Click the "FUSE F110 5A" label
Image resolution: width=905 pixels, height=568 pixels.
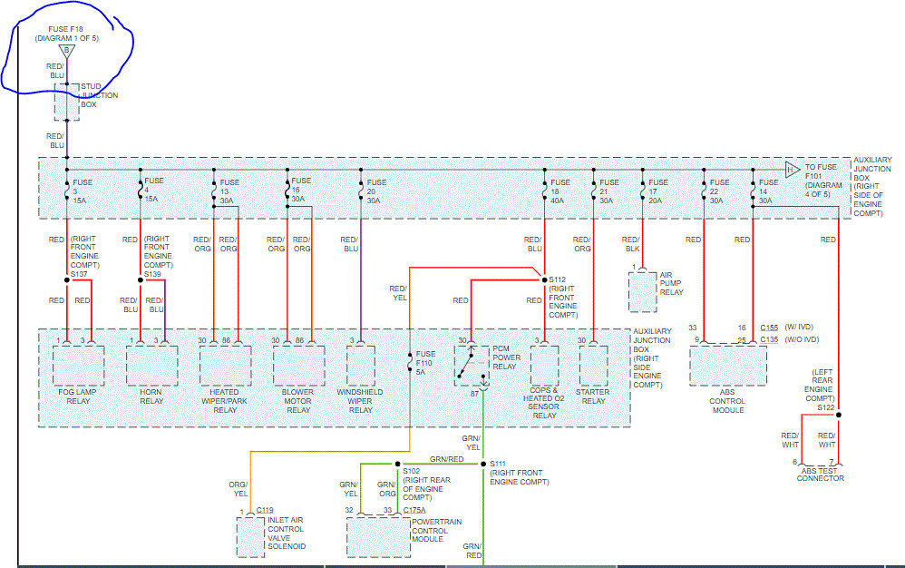point(425,363)
